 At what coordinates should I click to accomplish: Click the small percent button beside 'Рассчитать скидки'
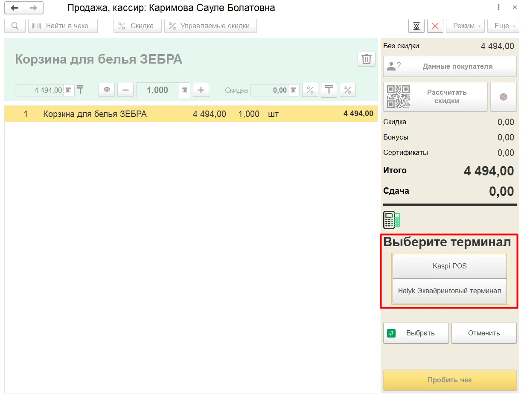[x=504, y=97]
